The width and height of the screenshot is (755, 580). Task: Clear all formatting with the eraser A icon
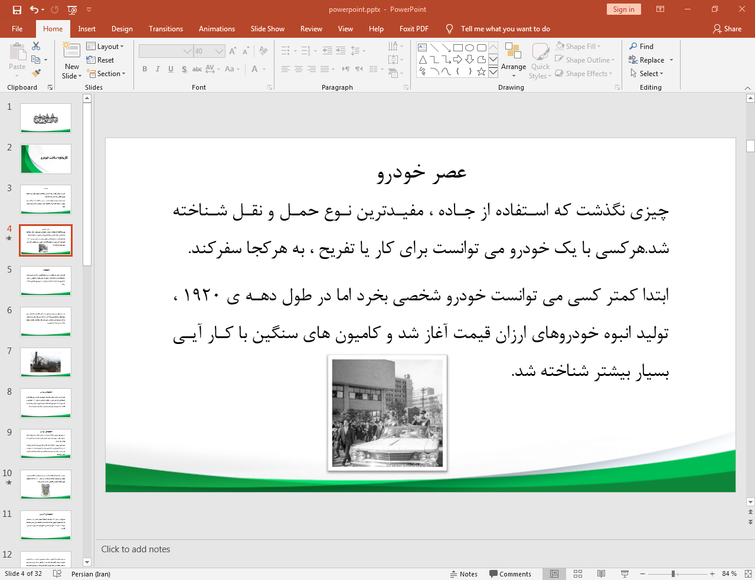click(x=263, y=51)
